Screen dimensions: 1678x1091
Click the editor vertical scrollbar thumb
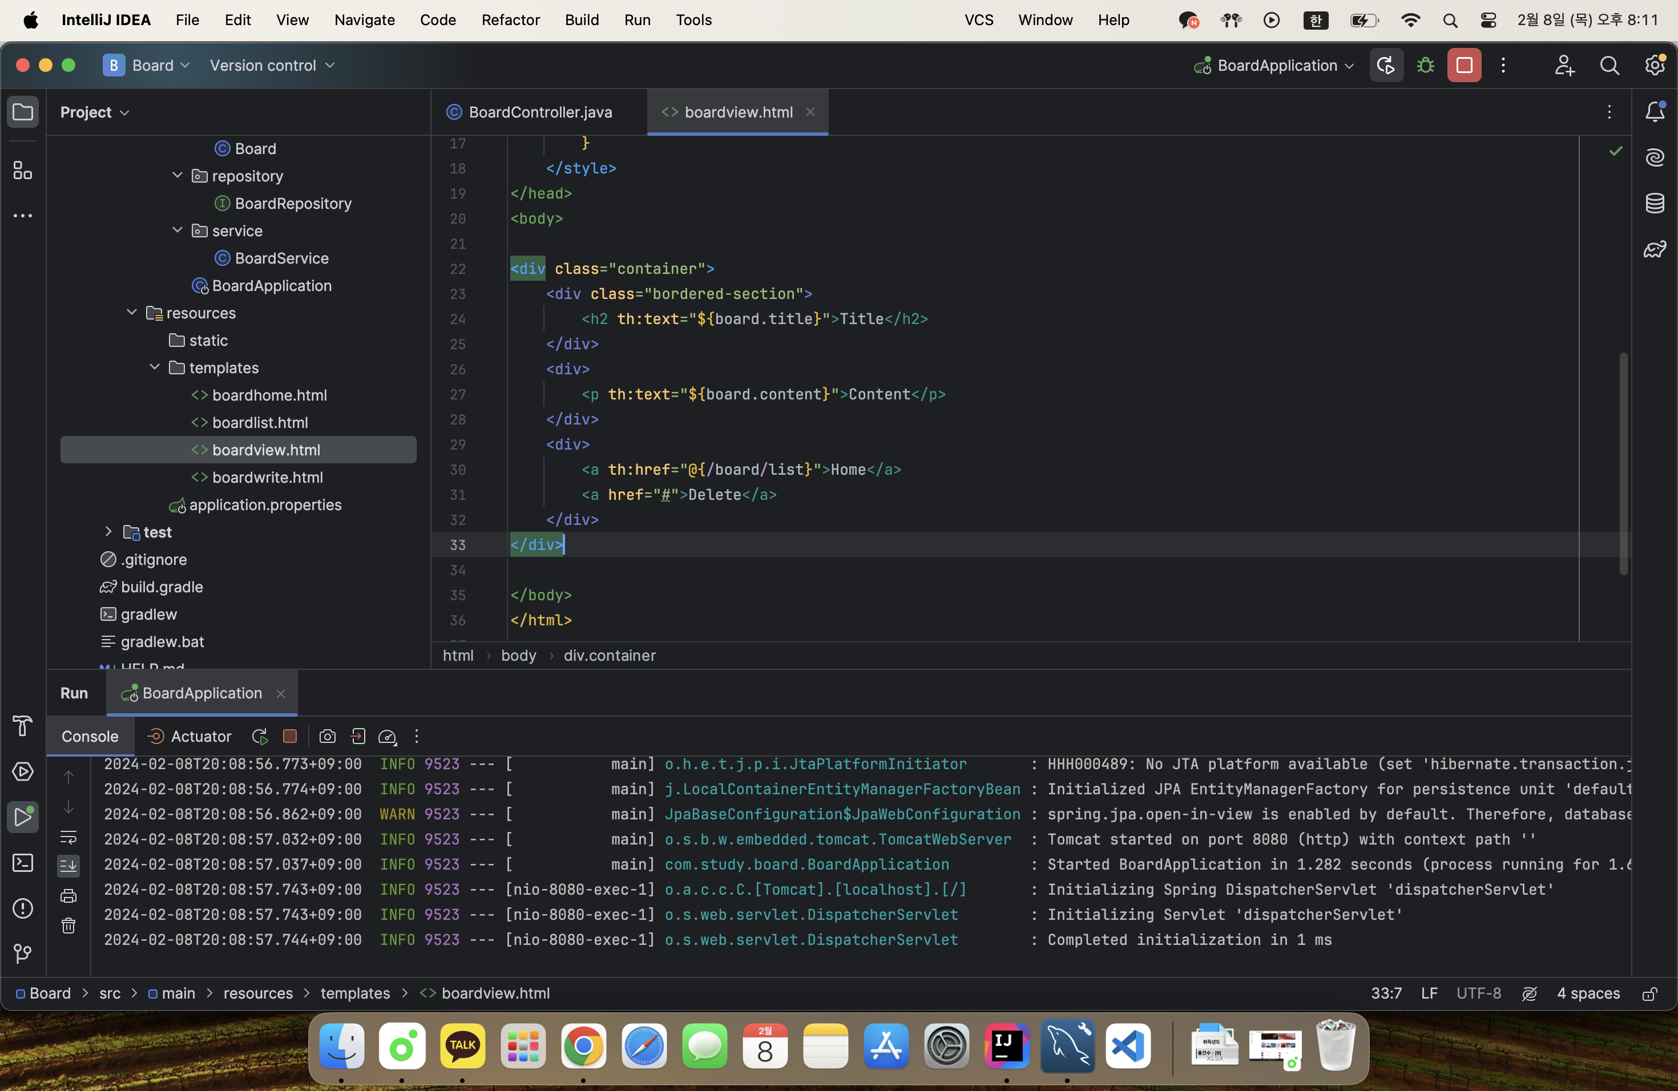[1623, 463]
